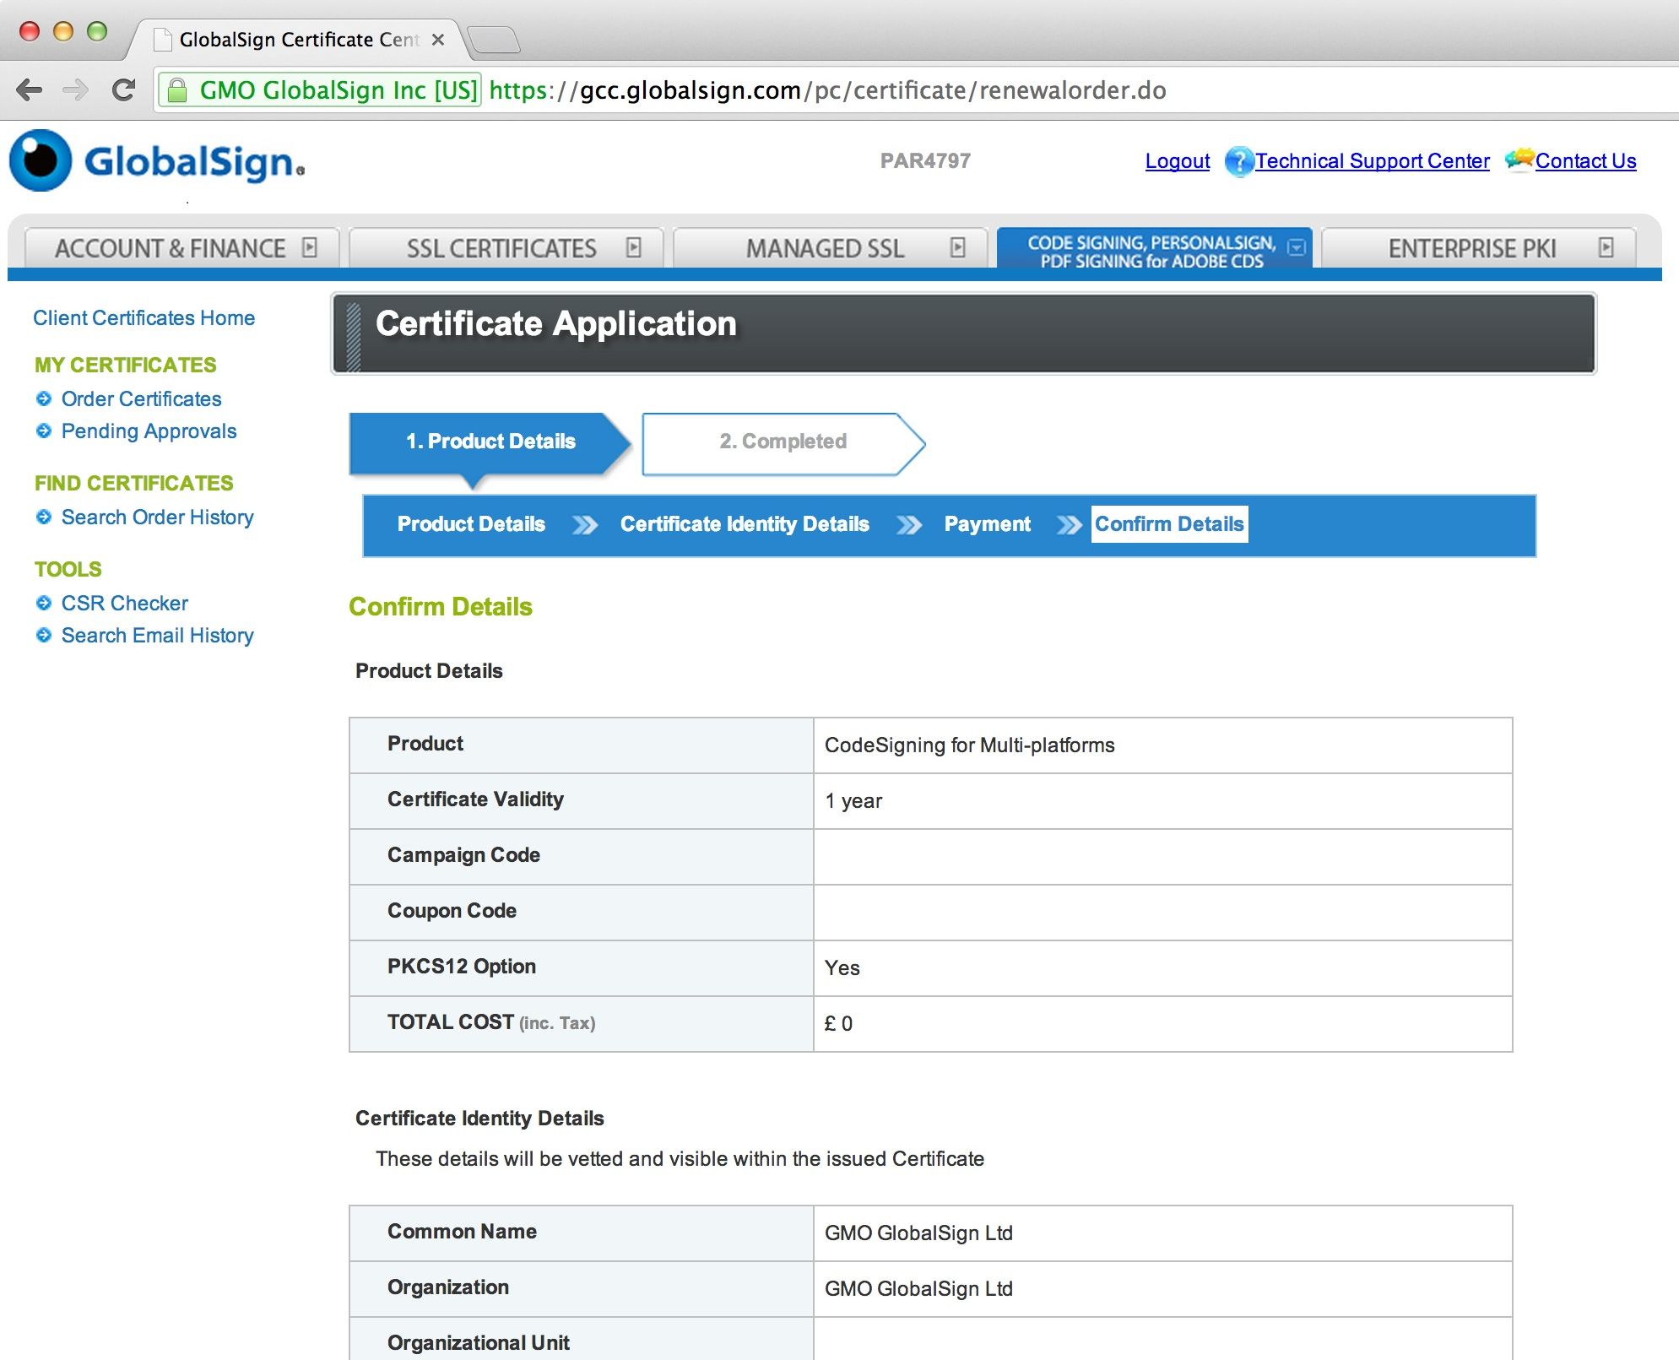
Task: Expand the Managed SSL menu arrow
Action: pyautogui.click(x=957, y=247)
